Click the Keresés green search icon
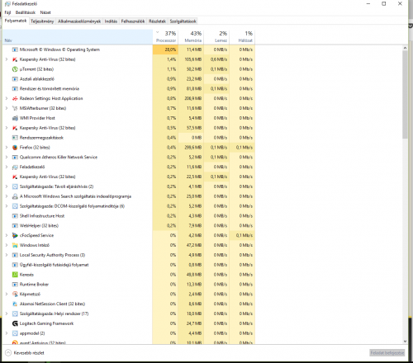The width and height of the screenshot is (413, 363). tap(15, 275)
